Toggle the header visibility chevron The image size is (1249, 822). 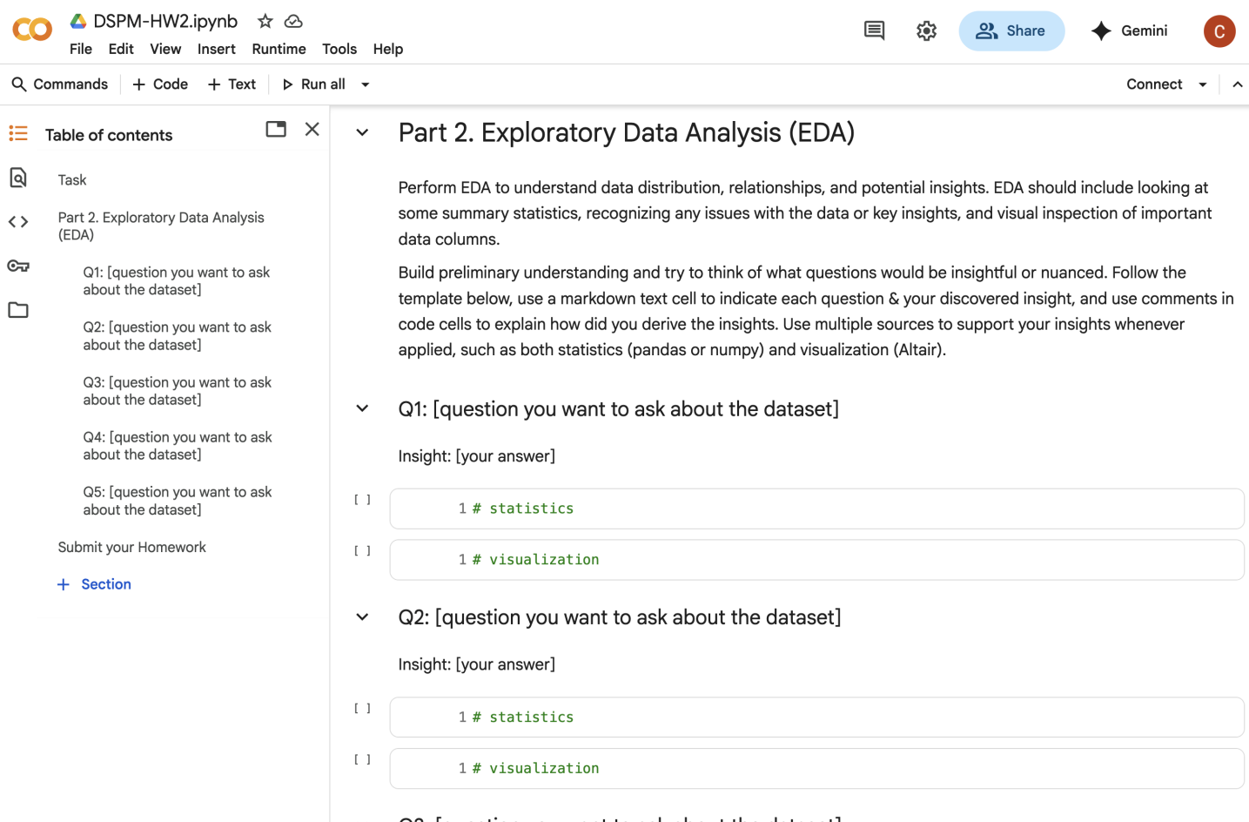(x=1238, y=84)
